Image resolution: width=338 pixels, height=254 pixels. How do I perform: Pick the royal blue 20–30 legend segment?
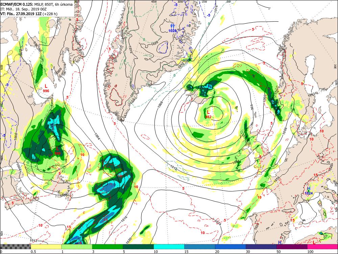click(231, 247)
